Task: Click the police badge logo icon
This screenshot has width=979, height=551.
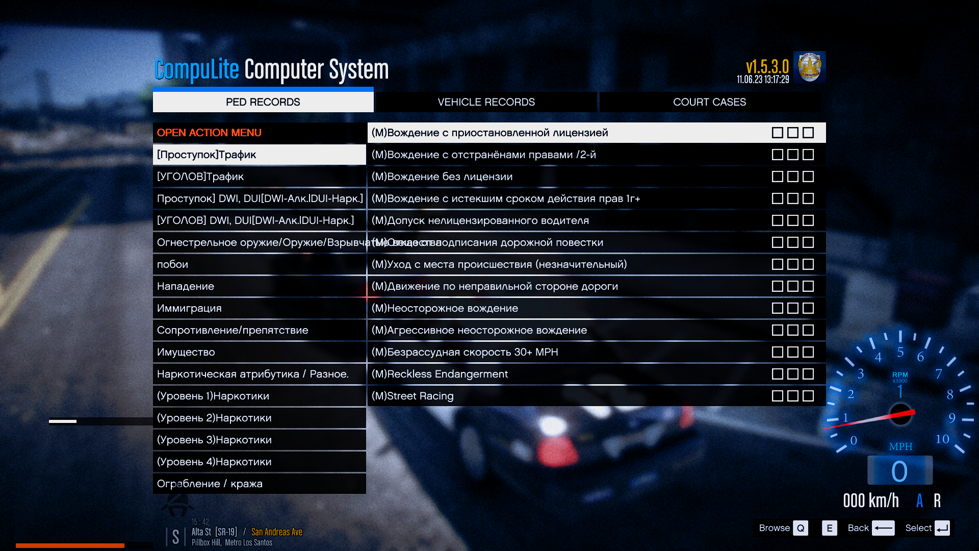Action: [809, 67]
